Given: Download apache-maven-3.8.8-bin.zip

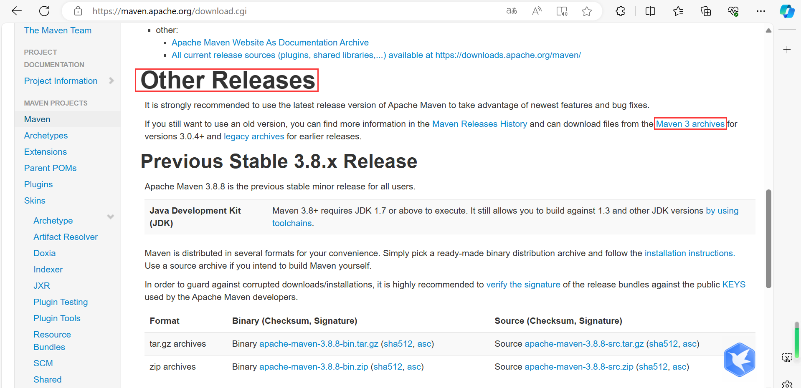Looking at the screenshot, I should click(x=314, y=367).
